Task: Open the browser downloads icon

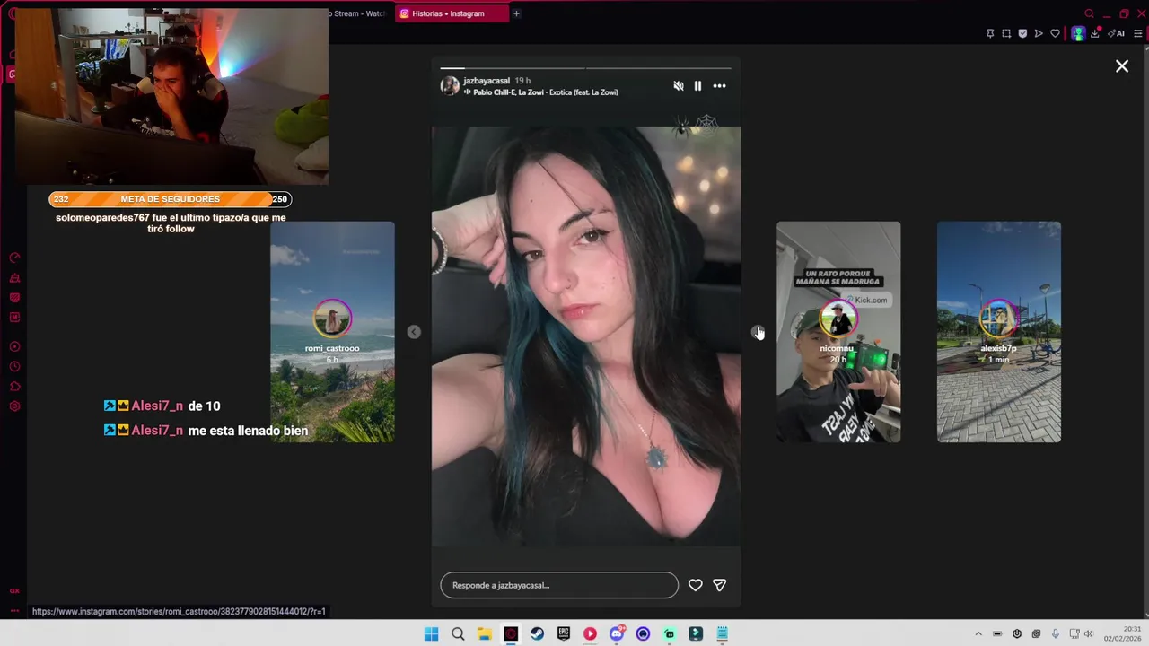Action: (x=1094, y=33)
